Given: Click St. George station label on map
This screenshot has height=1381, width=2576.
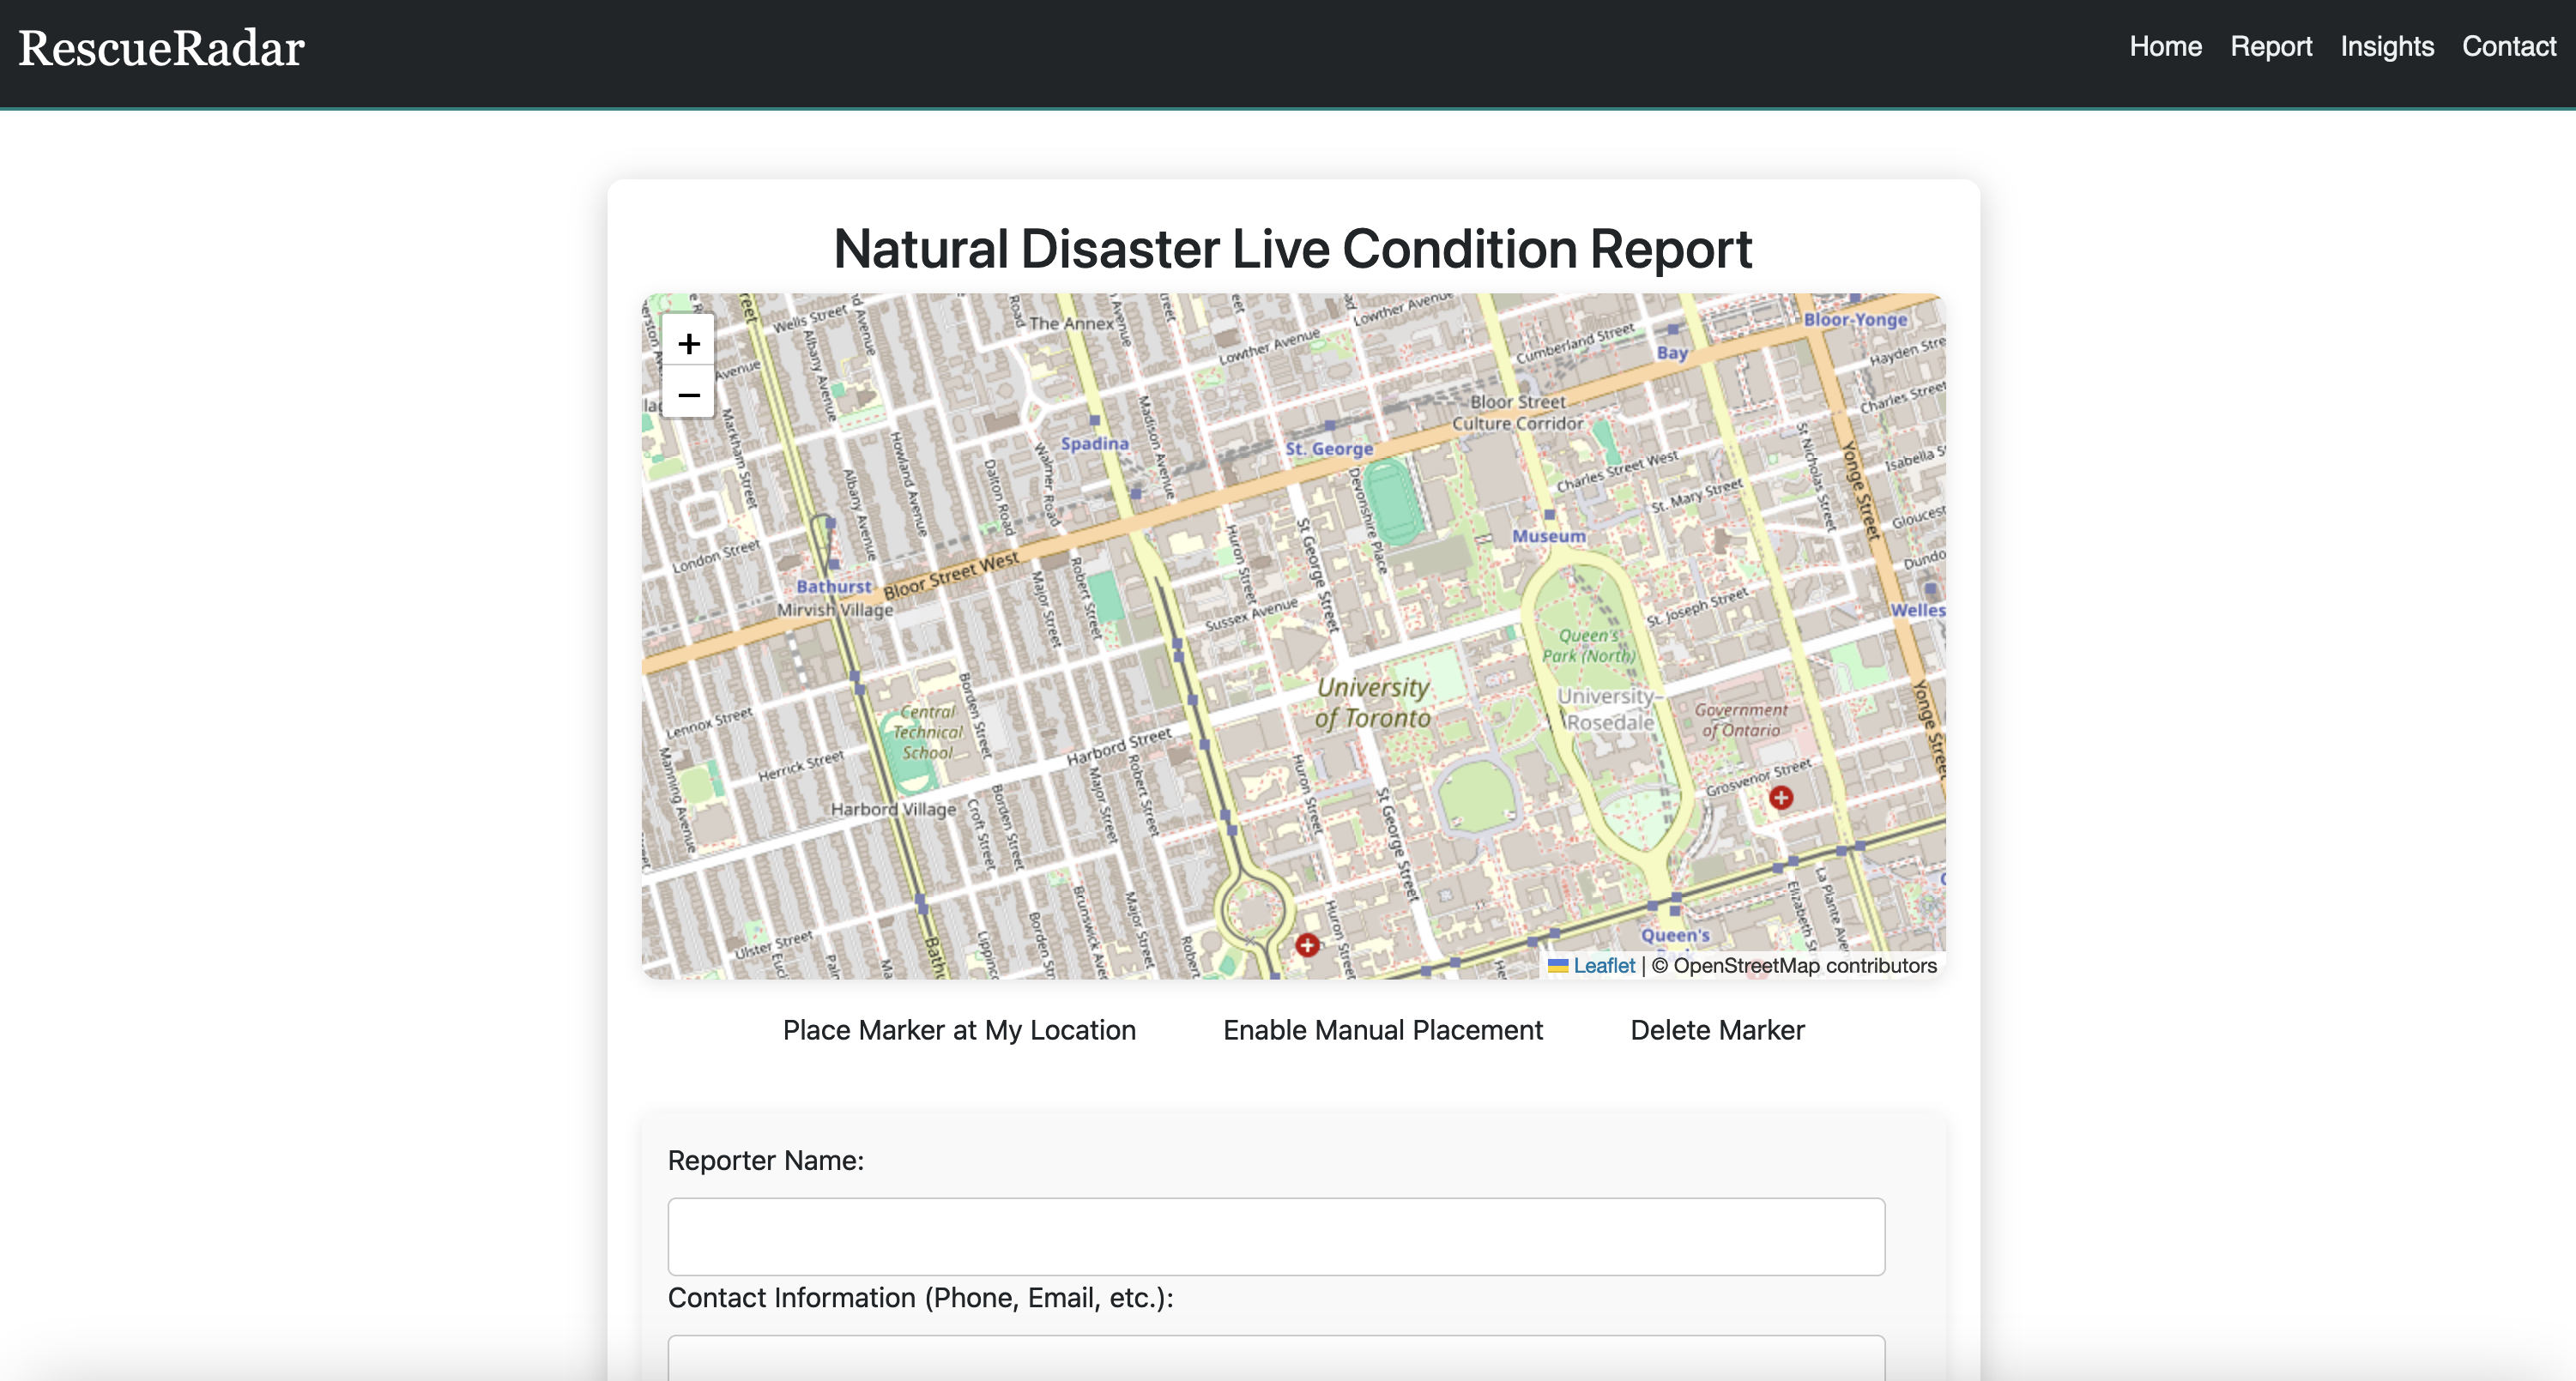Looking at the screenshot, I should [x=1329, y=449].
